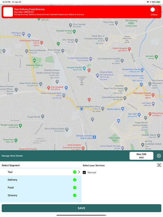Toggle the green check on Grocery segment
Screen dimensions: 163x217
point(75,195)
